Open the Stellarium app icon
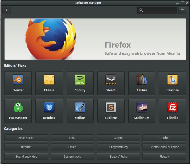This screenshot has width=190, height=164. pos(142,107)
